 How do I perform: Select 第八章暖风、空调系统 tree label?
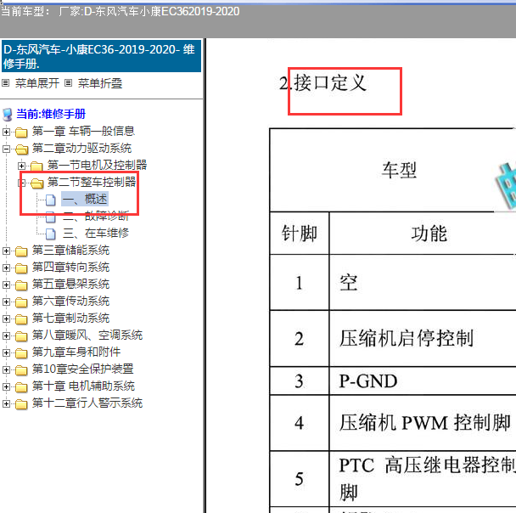[87, 335]
